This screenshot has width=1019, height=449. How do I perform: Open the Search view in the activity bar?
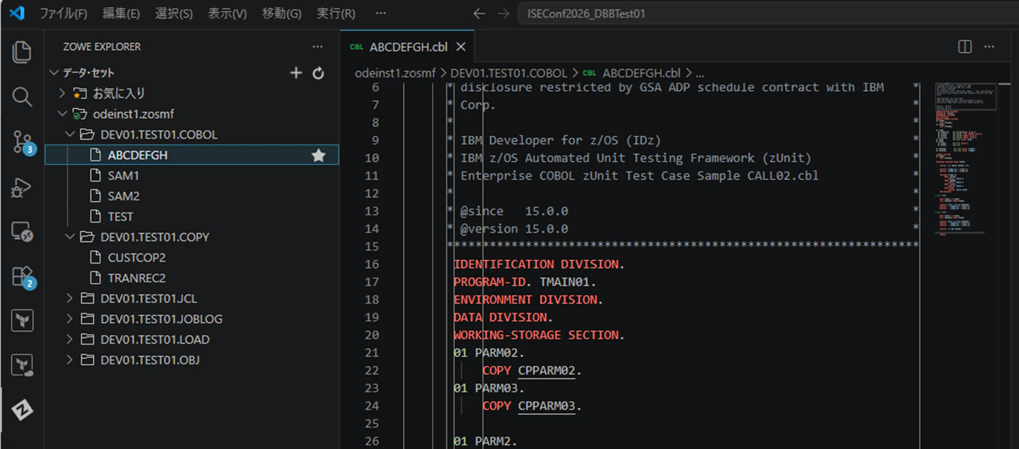click(22, 97)
